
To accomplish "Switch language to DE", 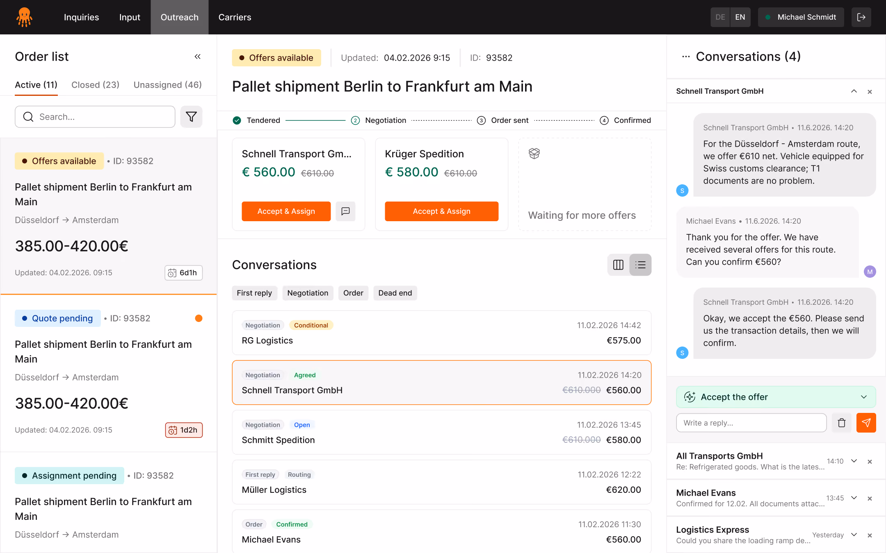I will click(x=720, y=17).
